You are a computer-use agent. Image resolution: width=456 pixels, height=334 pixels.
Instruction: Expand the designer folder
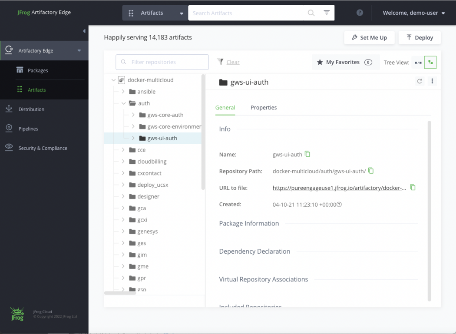(123, 196)
